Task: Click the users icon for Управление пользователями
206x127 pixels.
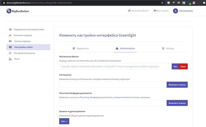Action: pos(10,30)
